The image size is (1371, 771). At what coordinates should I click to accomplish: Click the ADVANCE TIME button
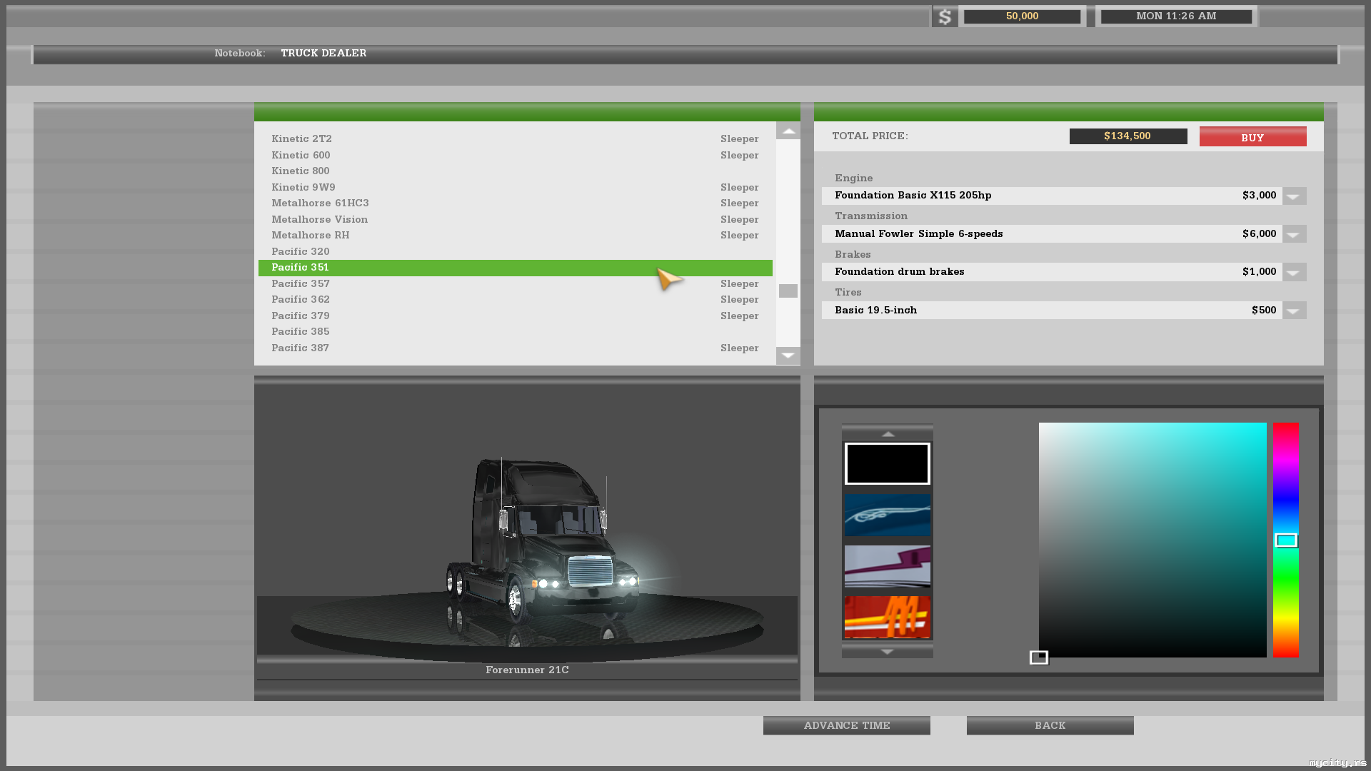click(x=846, y=725)
